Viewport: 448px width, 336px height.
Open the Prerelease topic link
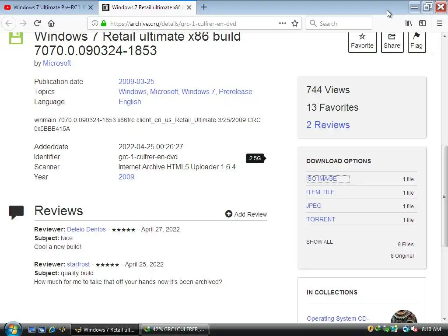click(x=235, y=92)
